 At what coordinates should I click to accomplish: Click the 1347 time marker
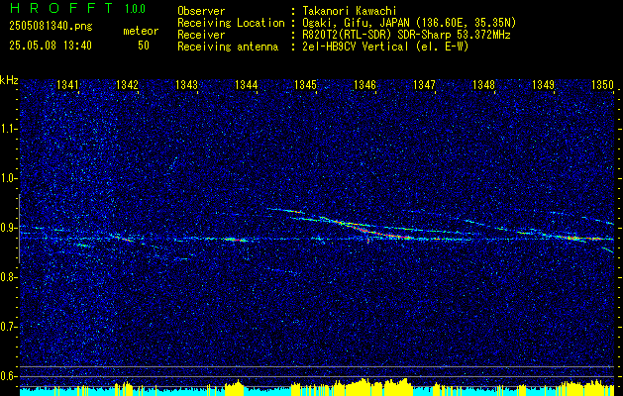[424, 84]
